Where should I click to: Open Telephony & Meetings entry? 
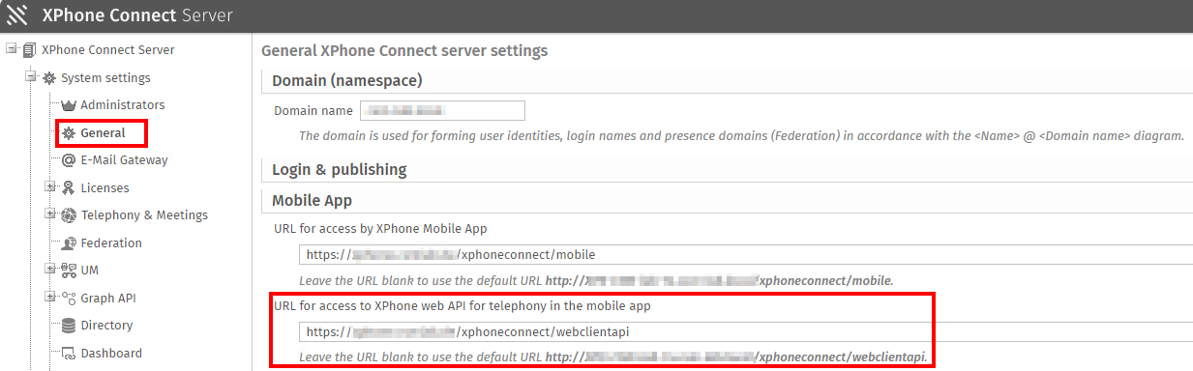tap(144, 214)
